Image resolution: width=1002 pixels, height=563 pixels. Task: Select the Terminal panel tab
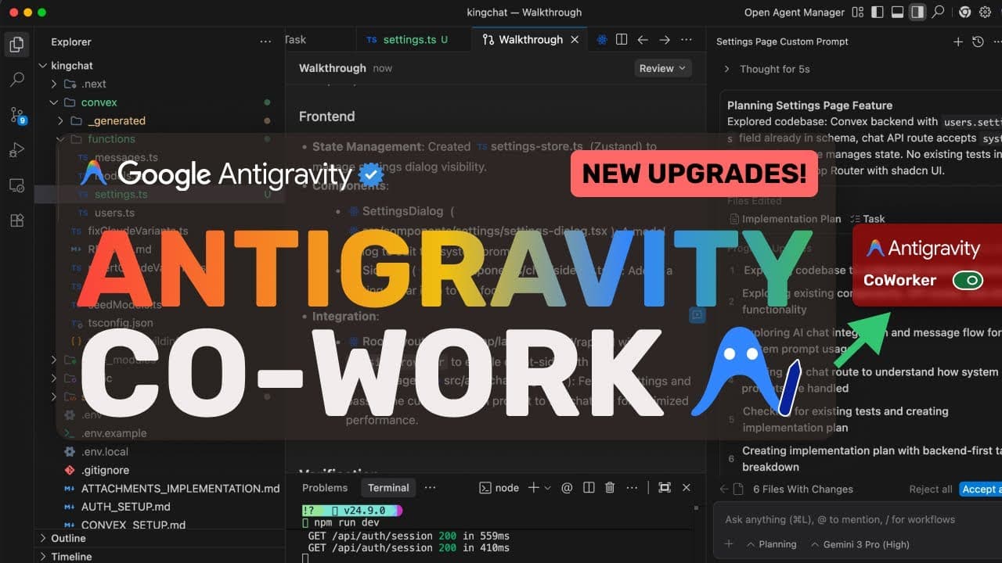pos(388,487)
